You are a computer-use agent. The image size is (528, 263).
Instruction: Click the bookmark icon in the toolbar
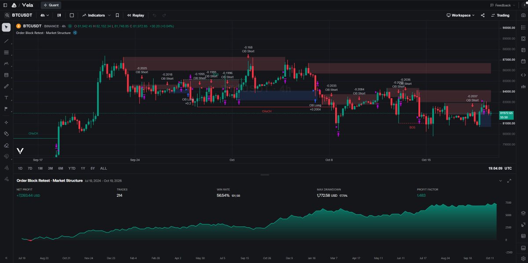coord(117,15)
